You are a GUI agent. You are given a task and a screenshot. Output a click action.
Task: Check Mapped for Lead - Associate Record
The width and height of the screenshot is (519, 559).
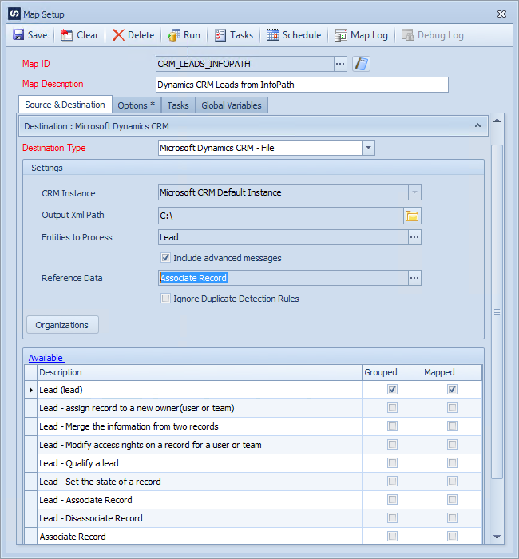(453, 499)
